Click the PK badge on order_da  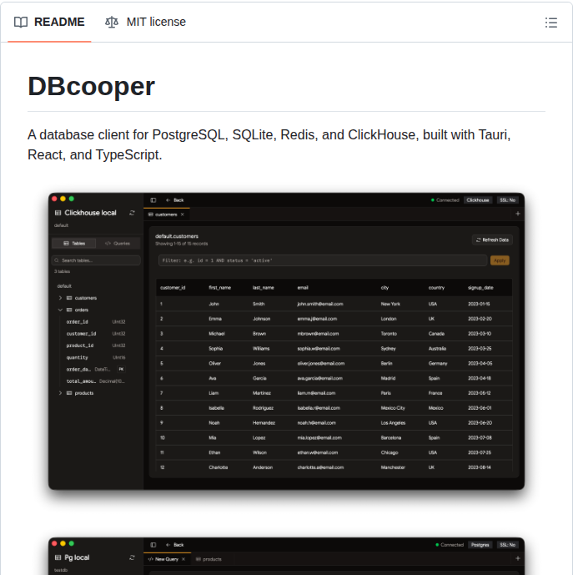click(121, 369)
